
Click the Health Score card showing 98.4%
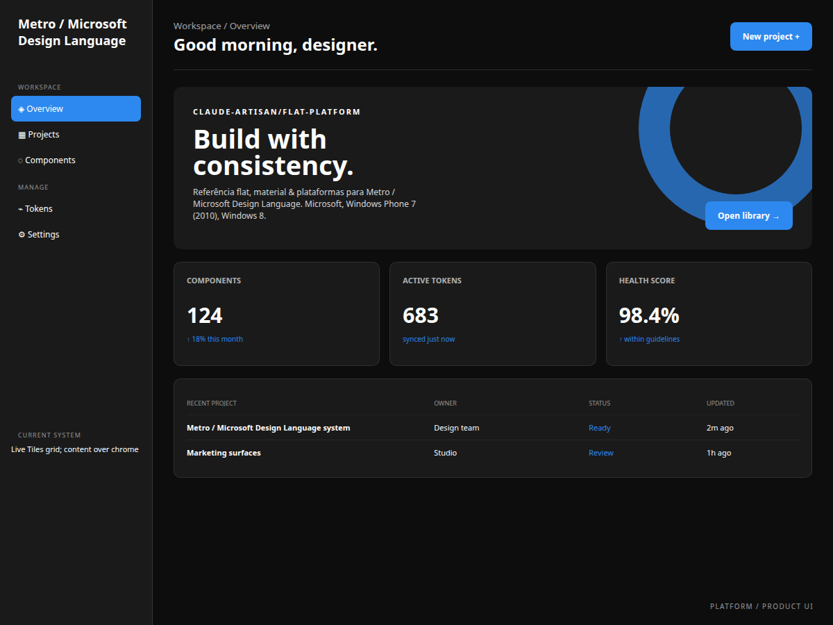click(x=709, y=314)
